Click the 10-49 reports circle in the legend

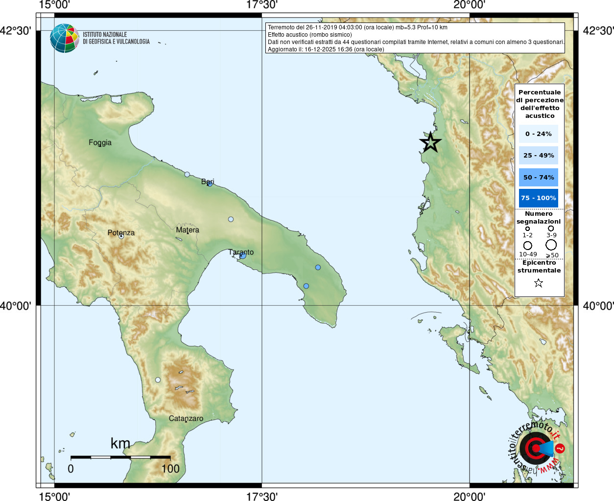pyautogui.click(x=527, y=245)
